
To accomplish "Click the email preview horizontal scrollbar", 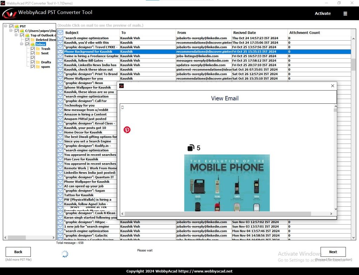I will pos(218,213).
